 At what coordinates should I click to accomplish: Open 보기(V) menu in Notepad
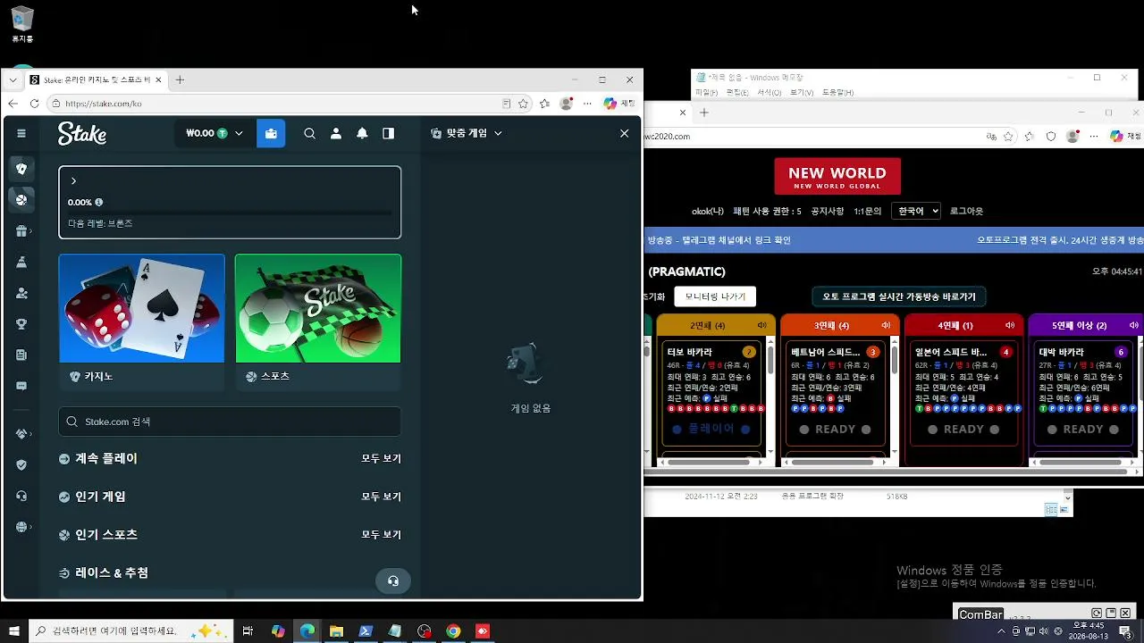802,92
